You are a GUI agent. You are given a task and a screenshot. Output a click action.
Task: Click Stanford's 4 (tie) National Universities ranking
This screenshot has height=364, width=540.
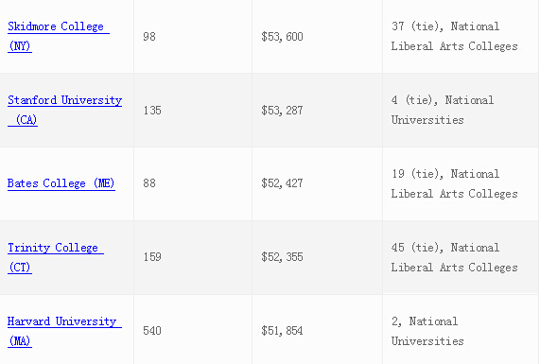tap(443, 110)
